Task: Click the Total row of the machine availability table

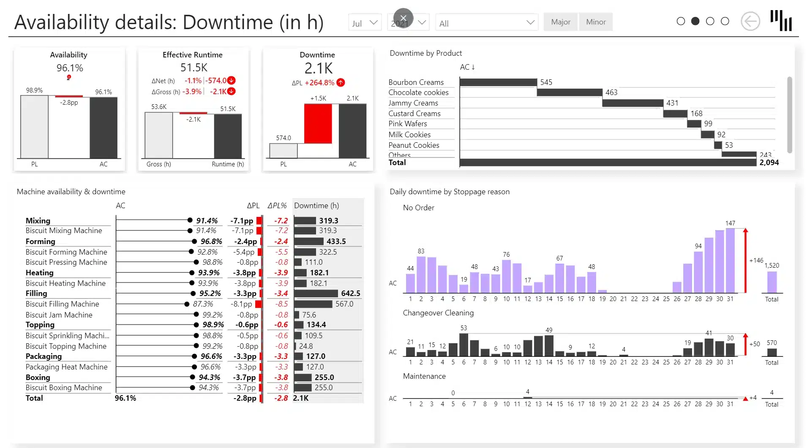Action: pyautogui.click(x=35, y=398)
